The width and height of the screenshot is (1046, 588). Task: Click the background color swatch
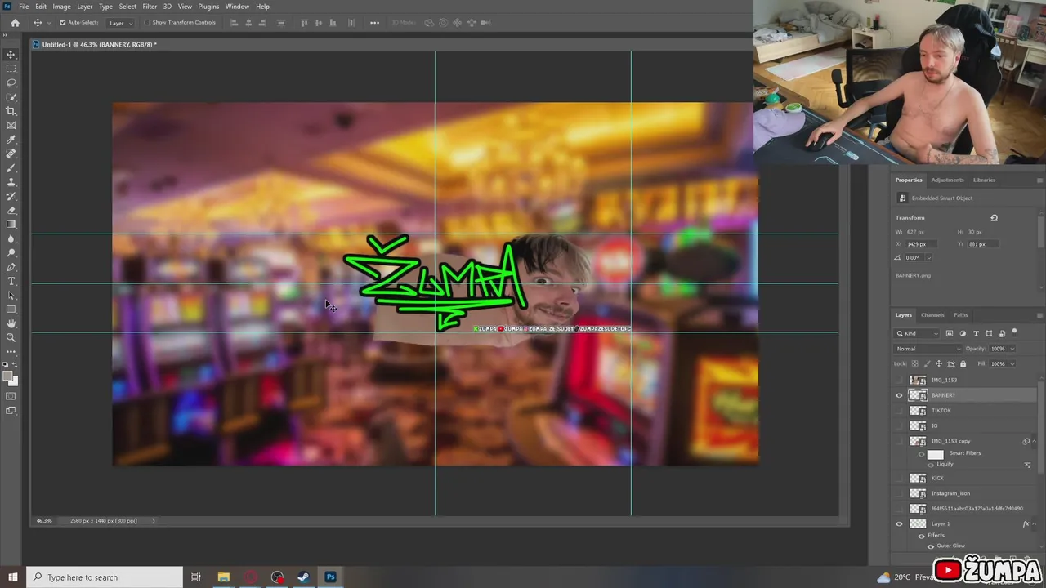[x=14, y=381]
